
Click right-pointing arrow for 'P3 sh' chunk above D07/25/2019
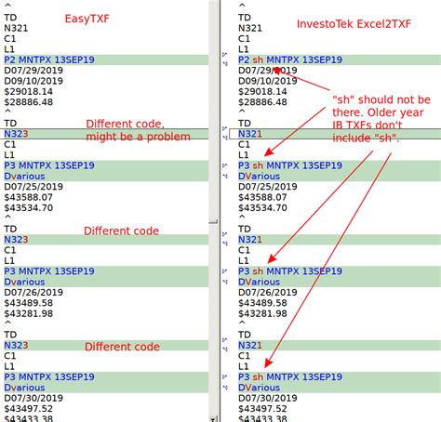(225, 165)
